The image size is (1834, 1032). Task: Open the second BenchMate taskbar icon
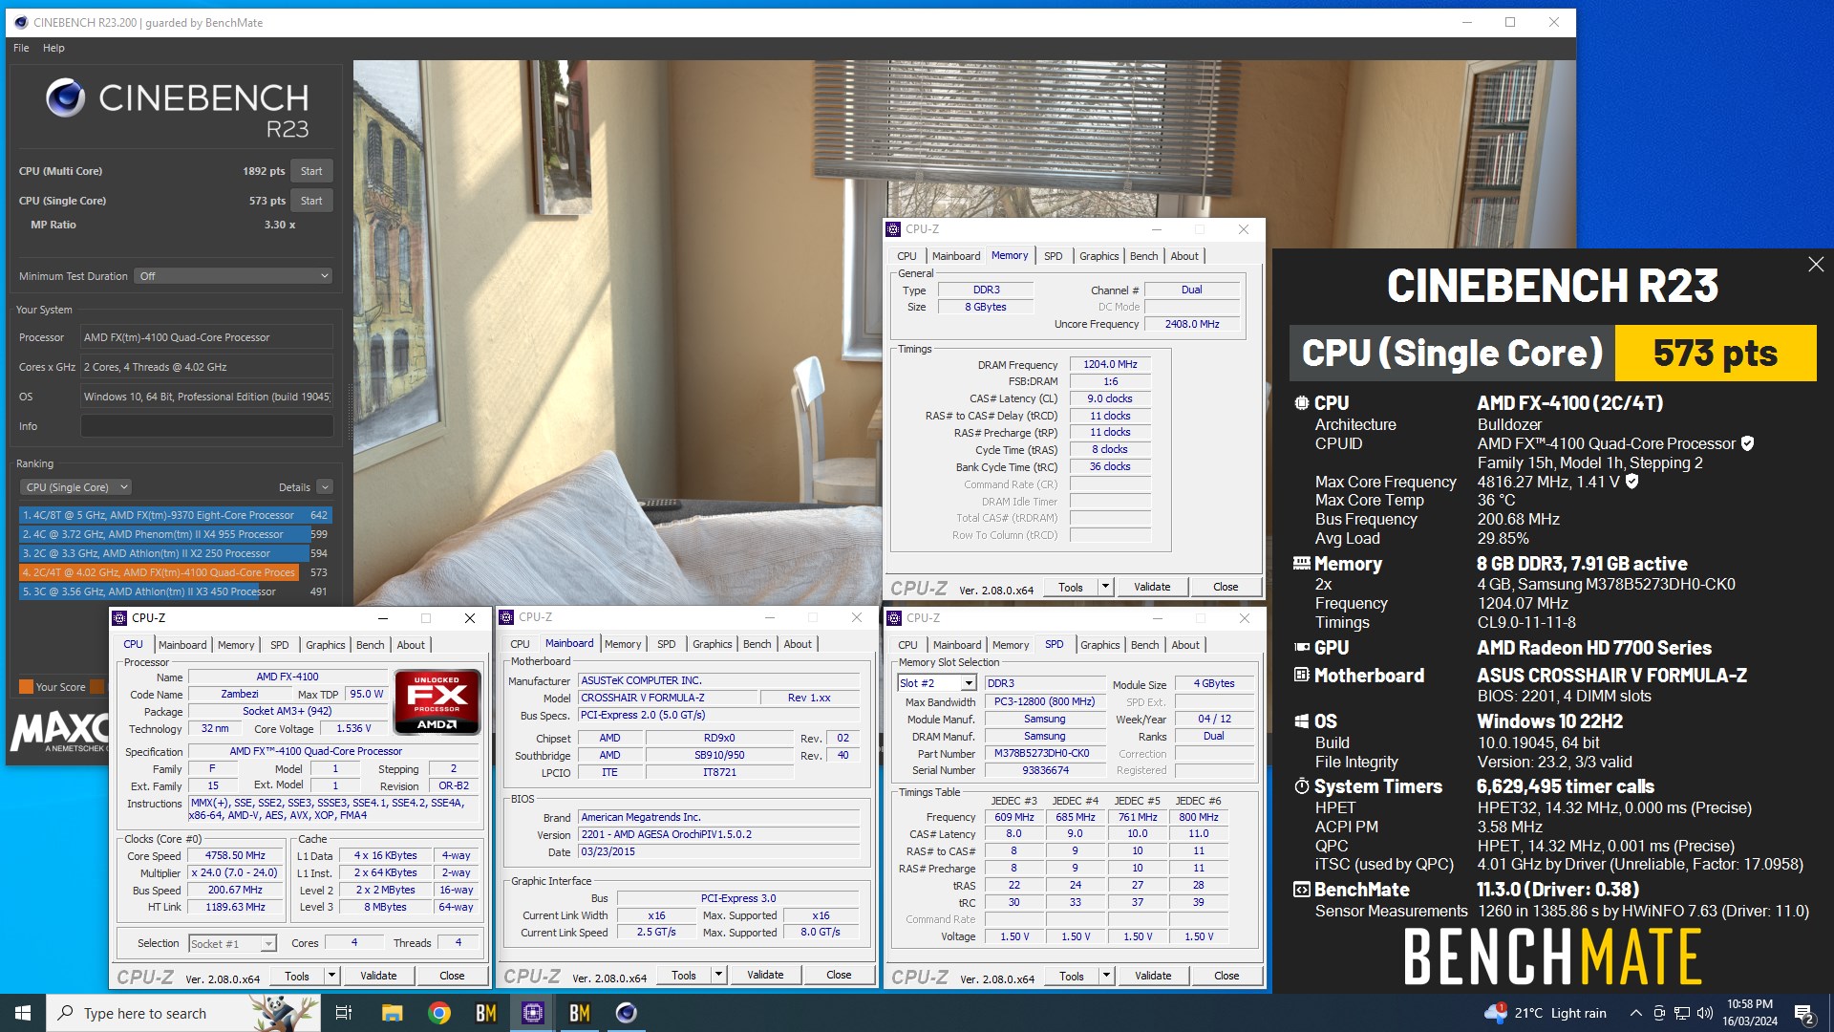tap(580, 1013)
